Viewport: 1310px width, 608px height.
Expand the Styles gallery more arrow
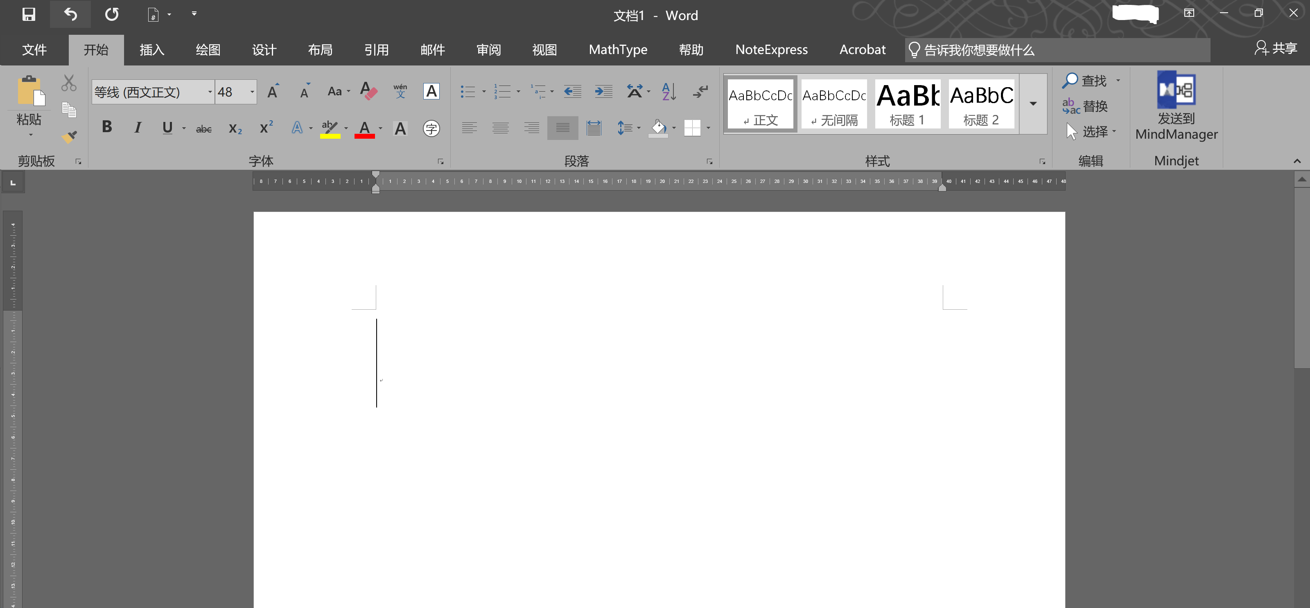point(1033,104)
